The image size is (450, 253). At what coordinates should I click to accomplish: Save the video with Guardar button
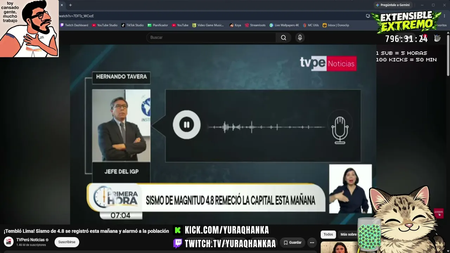click(x=292, y=242)
